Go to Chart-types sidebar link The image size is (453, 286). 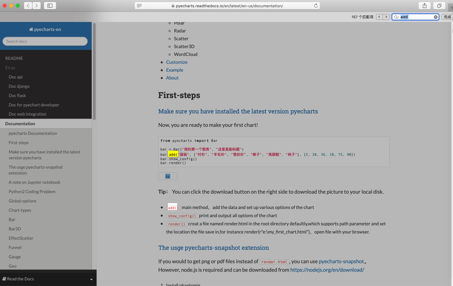coord(20,210)
